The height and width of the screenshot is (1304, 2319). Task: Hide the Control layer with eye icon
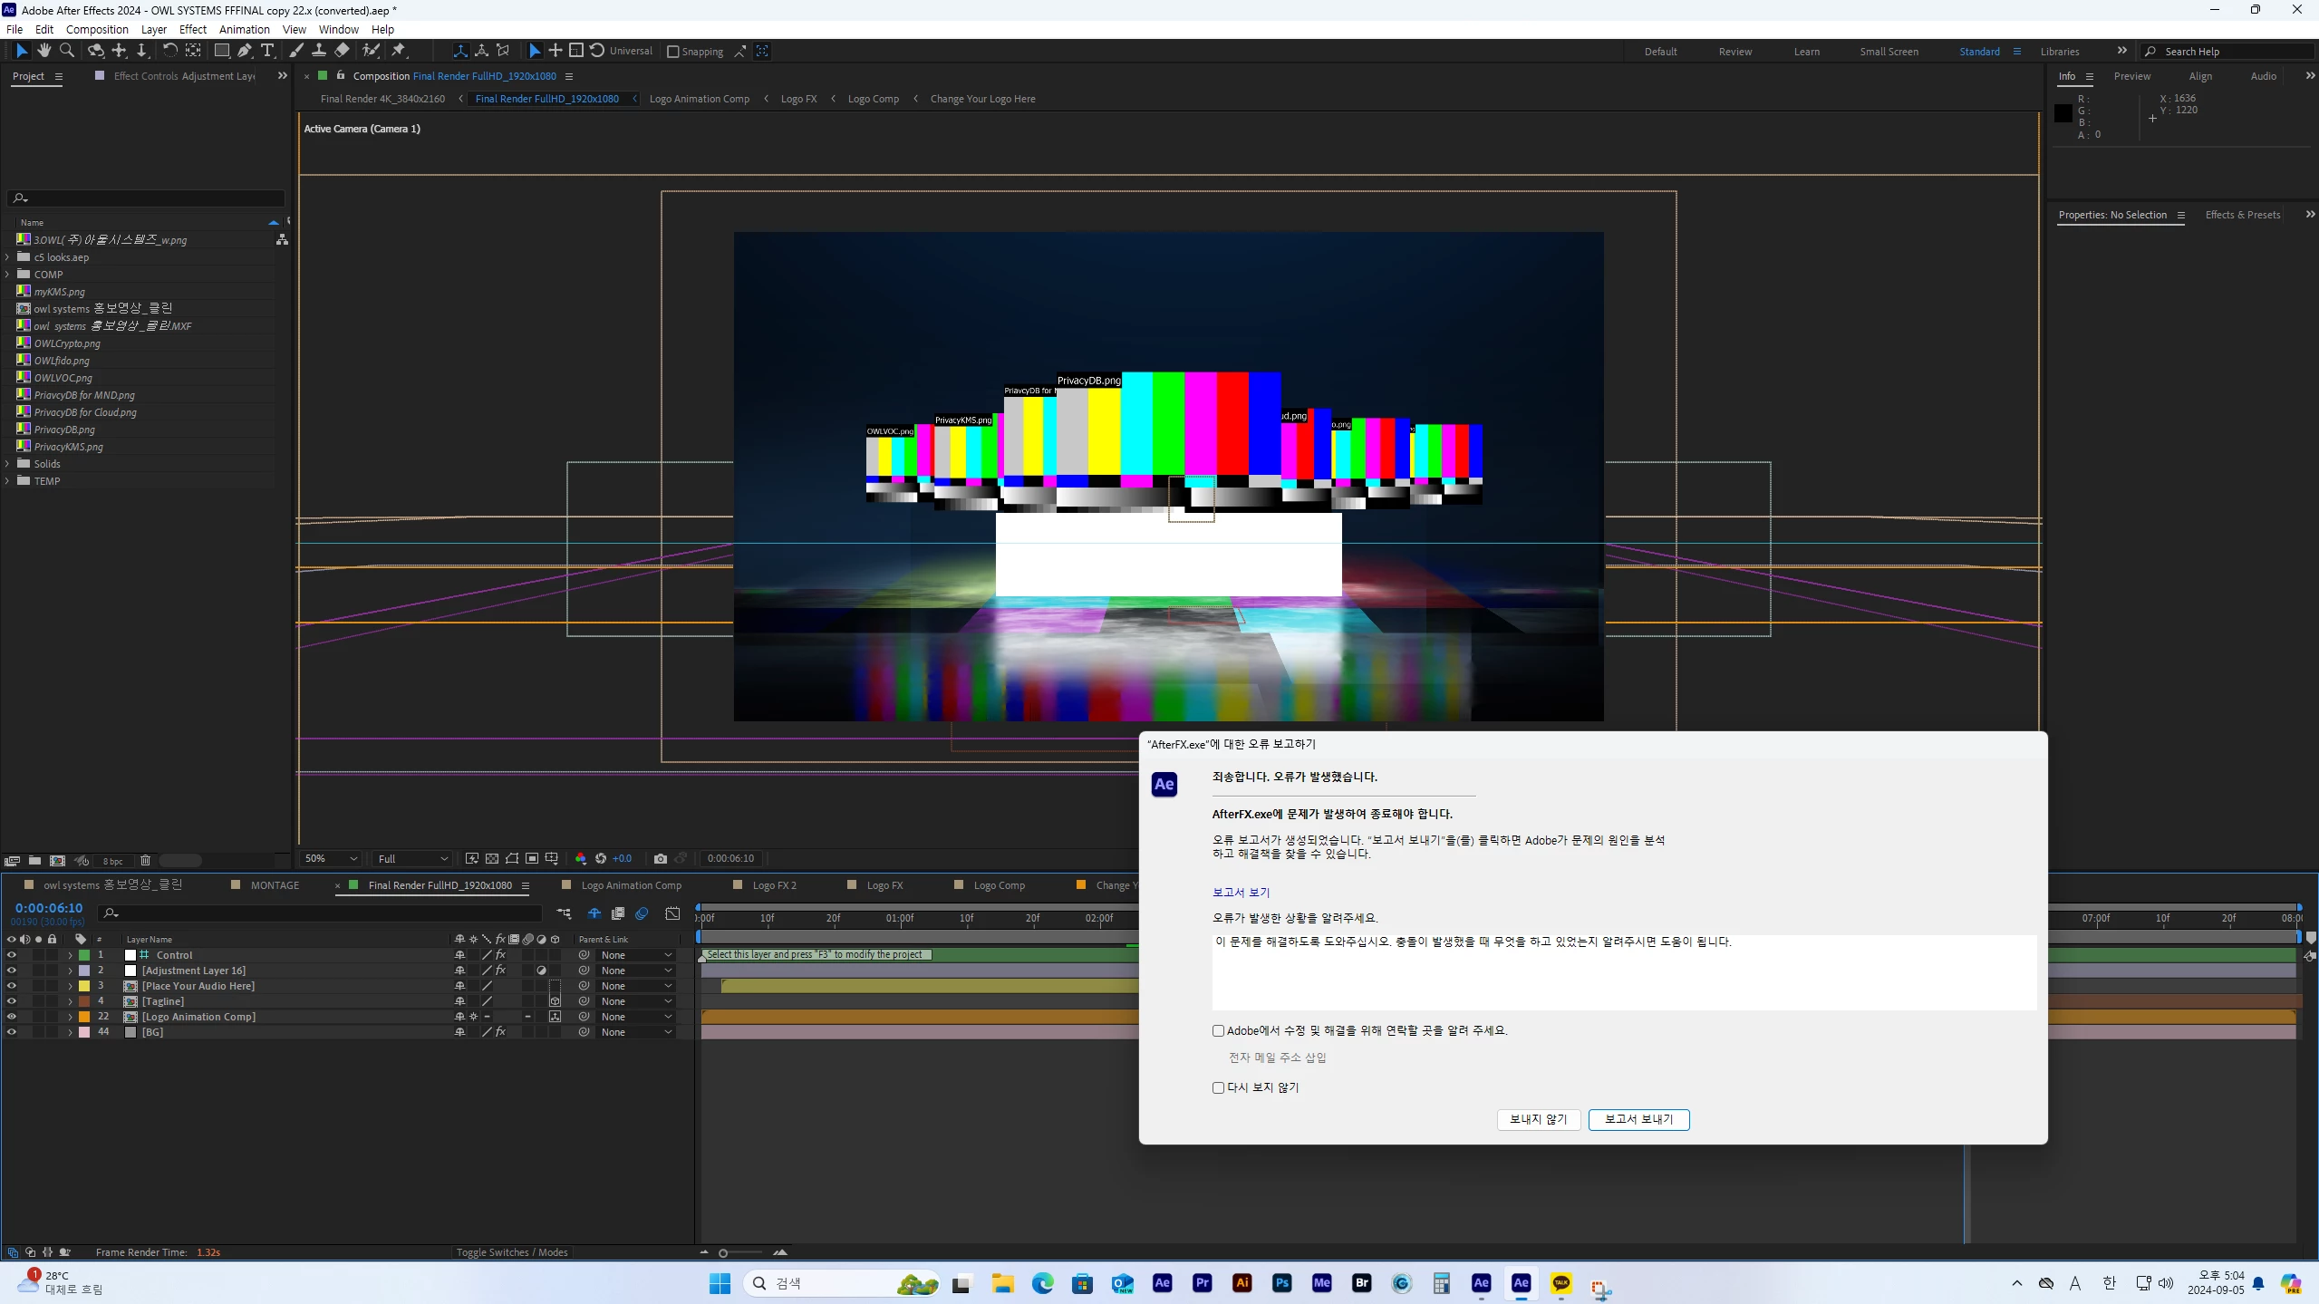11,955
